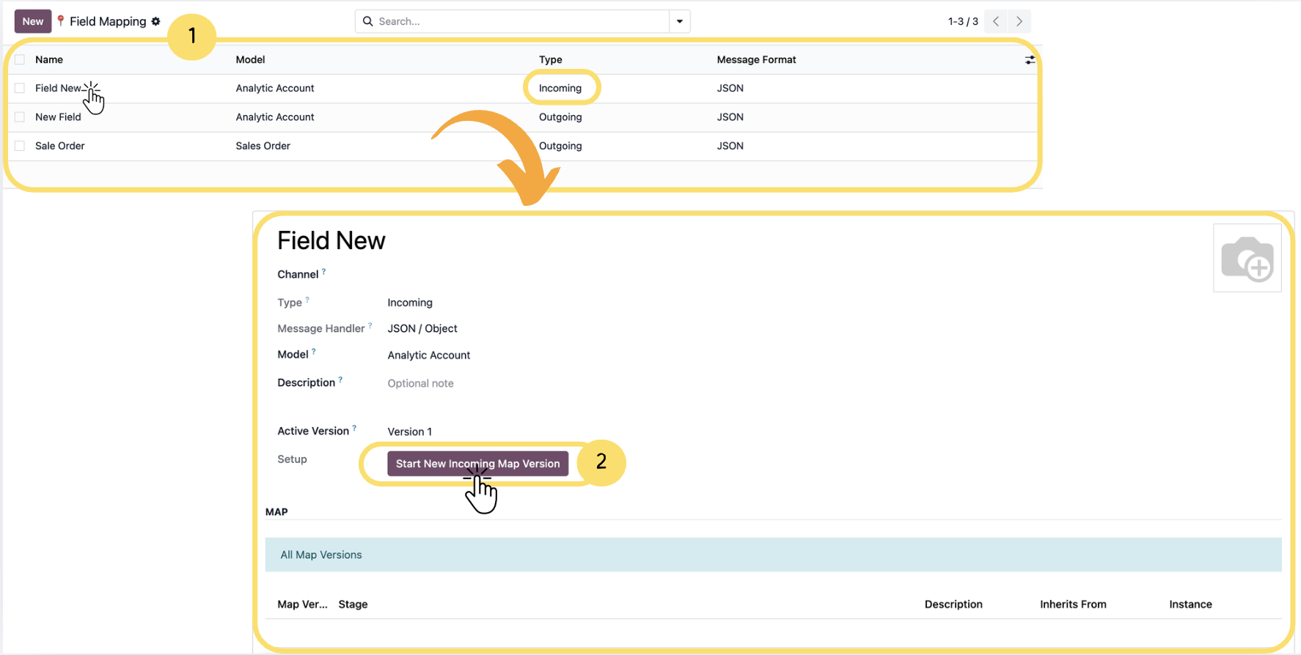Screen dimensions: 1301x655
Task: Click the camera add-image placeholder
Action: click(1247, 259)
